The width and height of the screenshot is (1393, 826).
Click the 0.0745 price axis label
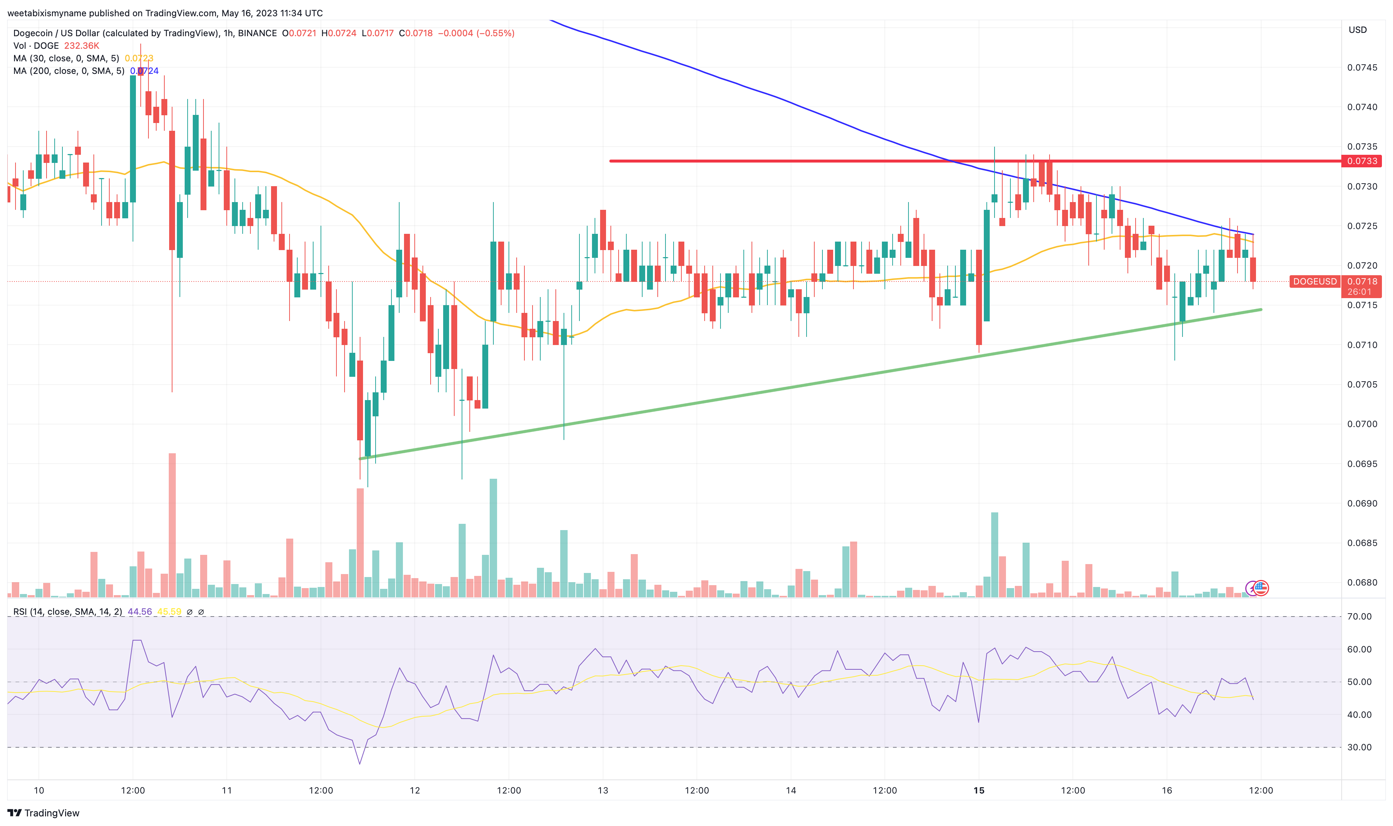[1362, 67]
